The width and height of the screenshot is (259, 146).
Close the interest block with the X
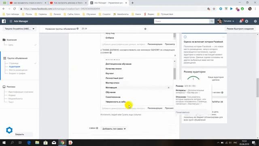click(175, 56)
